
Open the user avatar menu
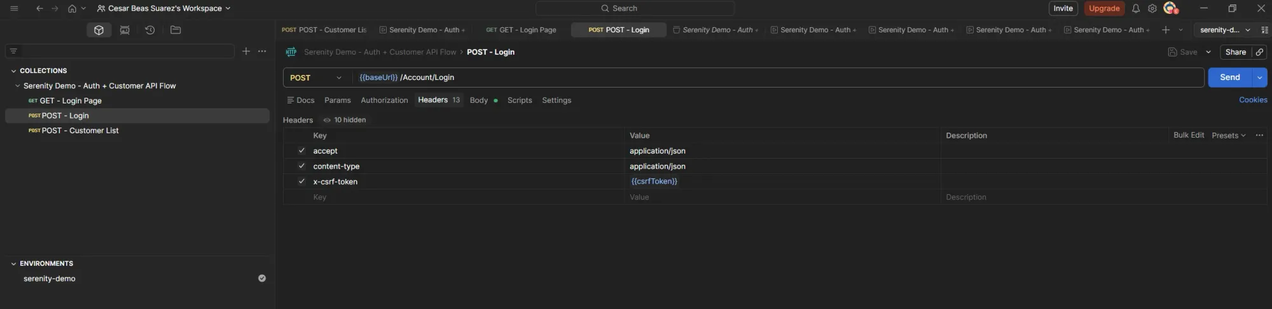(1170, 8)
